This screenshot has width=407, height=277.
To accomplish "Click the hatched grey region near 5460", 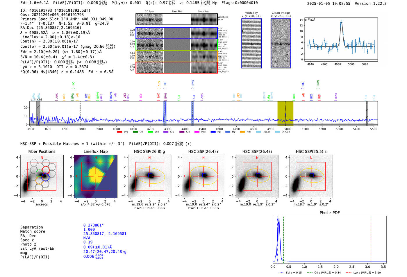I will [x=367, y=113].
